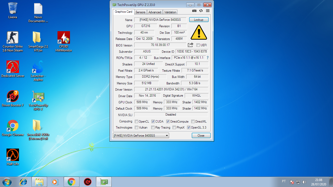
Task: Launch Internet Explorer from the taskbar
Action: [23, 182]
